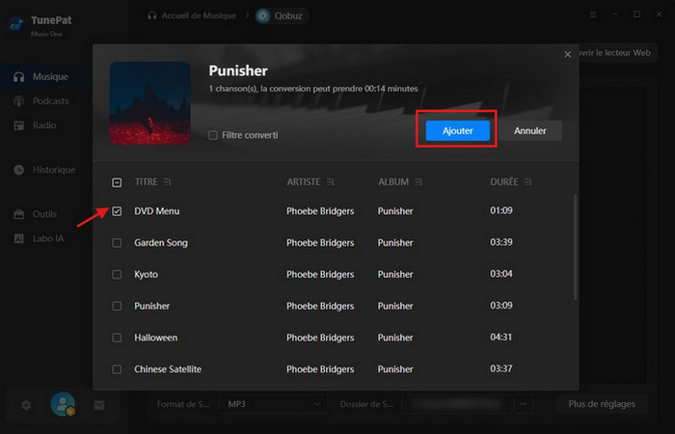Open the Podcasts section in sidebar
Image resolution: width=675 pixels, height=434 pixels.
click(x=50, y=101)
